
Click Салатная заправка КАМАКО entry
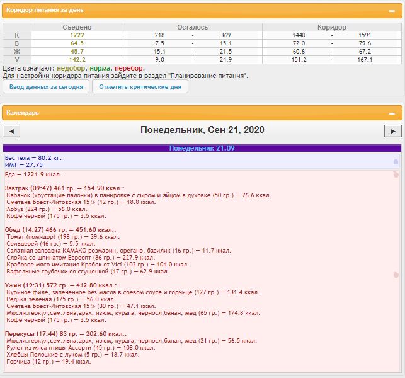pos(119,251)
